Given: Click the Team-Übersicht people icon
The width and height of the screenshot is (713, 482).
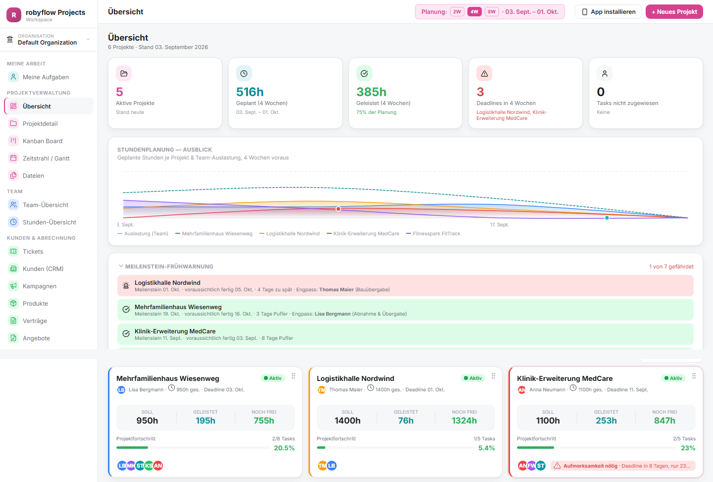Looking at the screenshot, I should 13,205.
